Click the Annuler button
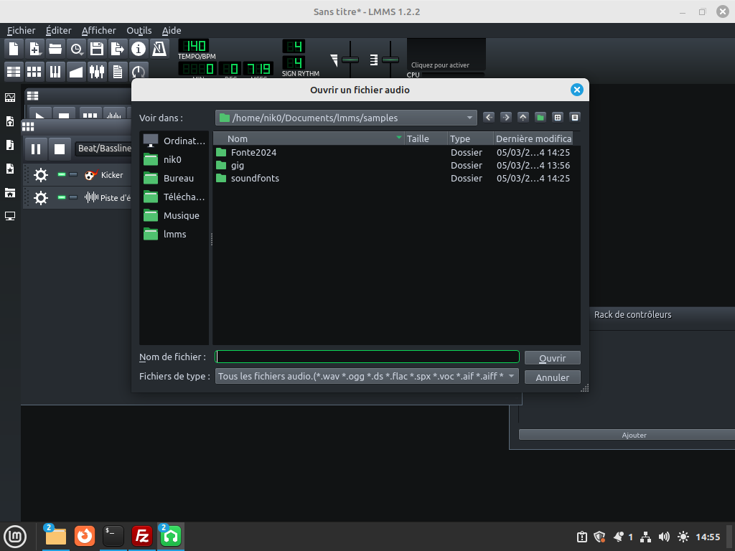 [x=553, y=377]
